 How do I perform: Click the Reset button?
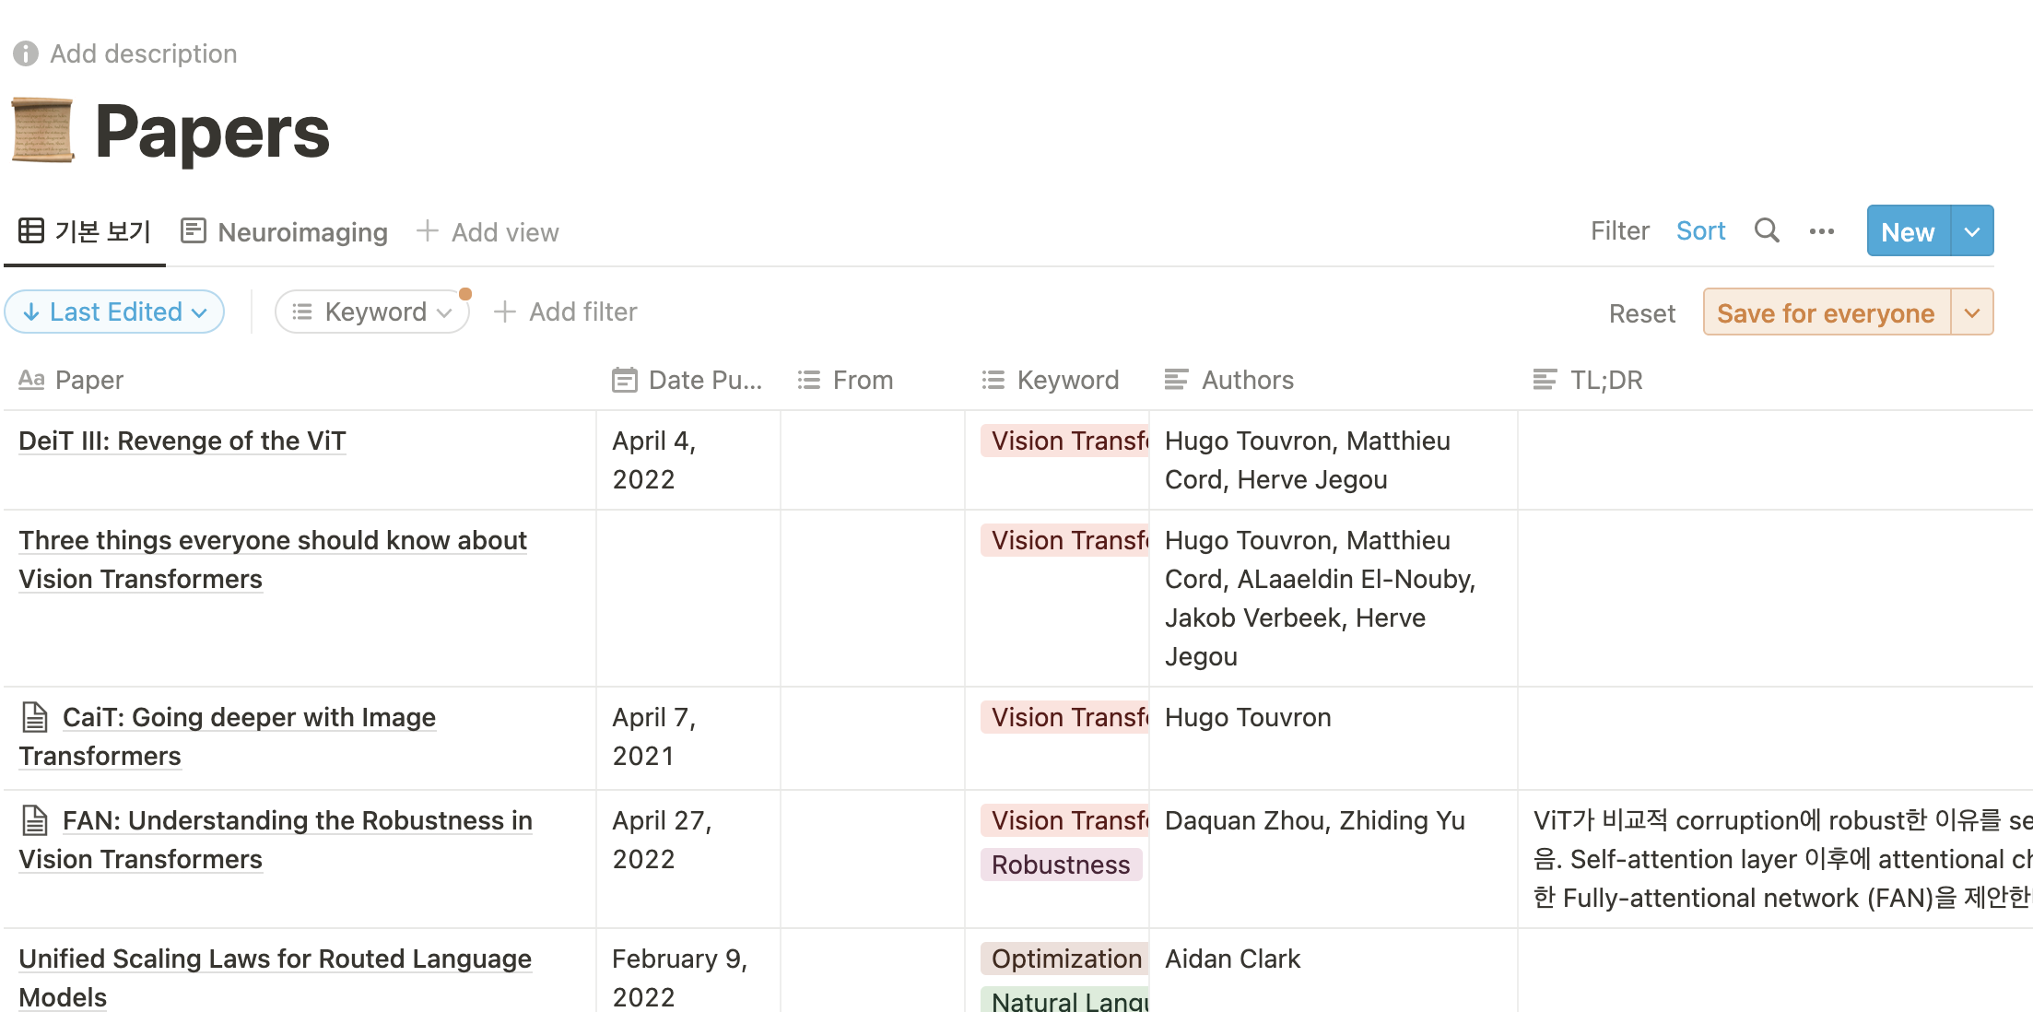[1641, 313]
